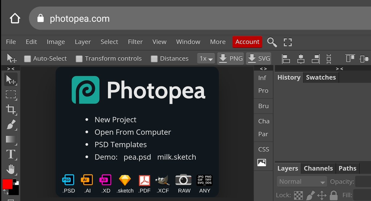Click the Align Left edges icon

pyautogui.click(x=286, y=58)
